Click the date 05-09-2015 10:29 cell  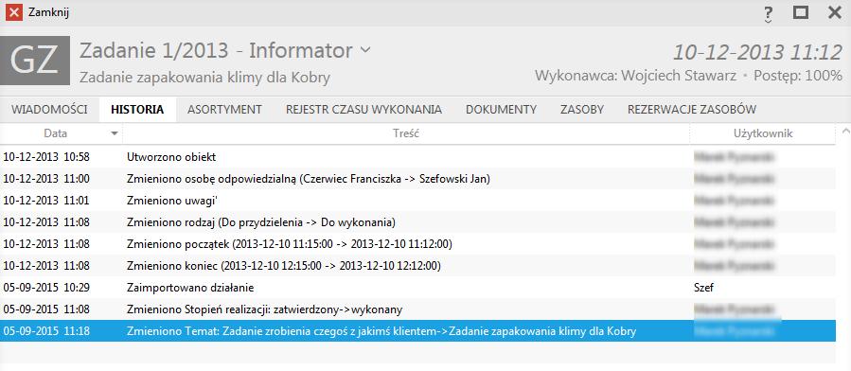(x=46, y=288)
